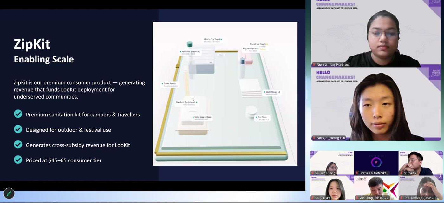
Task: Click the thinkX logo in Wei Liang's tile
Action: point(361,179)
